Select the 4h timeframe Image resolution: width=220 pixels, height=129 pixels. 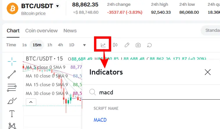tap(60, 45)
